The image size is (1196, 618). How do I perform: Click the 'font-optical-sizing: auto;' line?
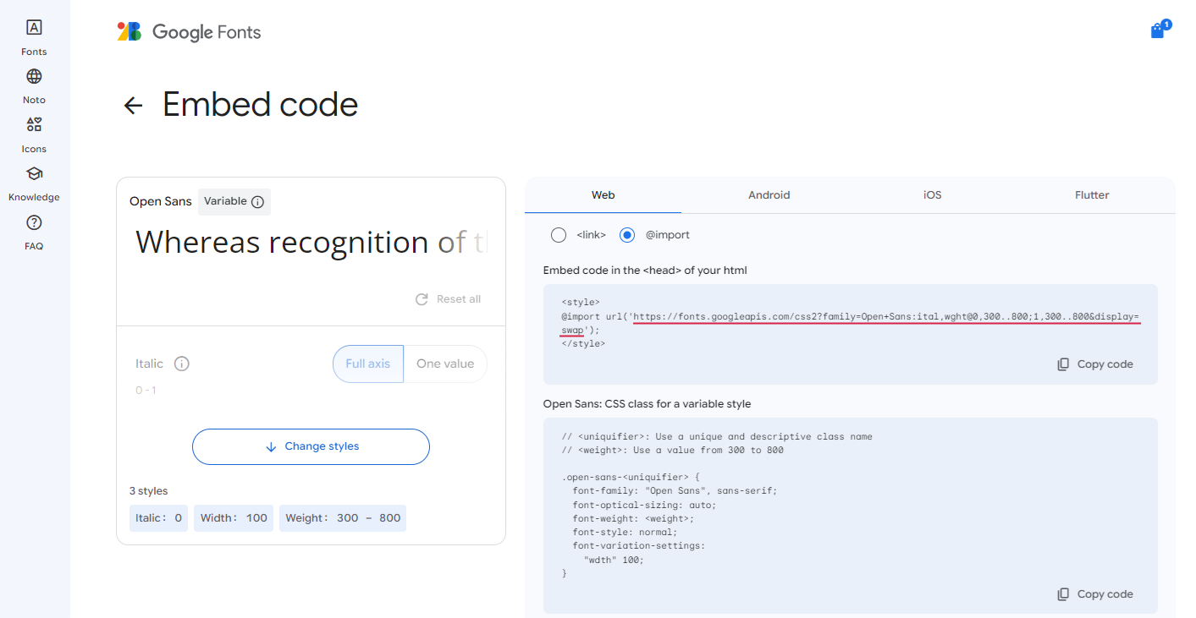[x=644, y=505]
